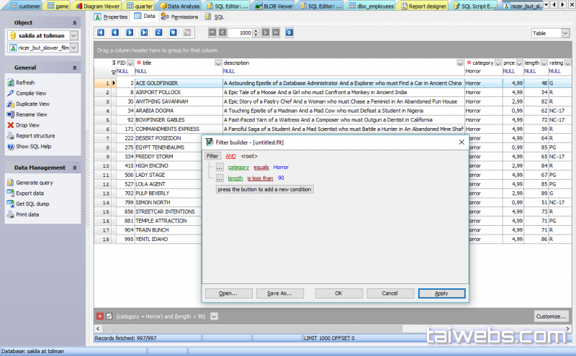Click the Compile View icon
This screenshot has height=356, width=576.
pos(10,93)
